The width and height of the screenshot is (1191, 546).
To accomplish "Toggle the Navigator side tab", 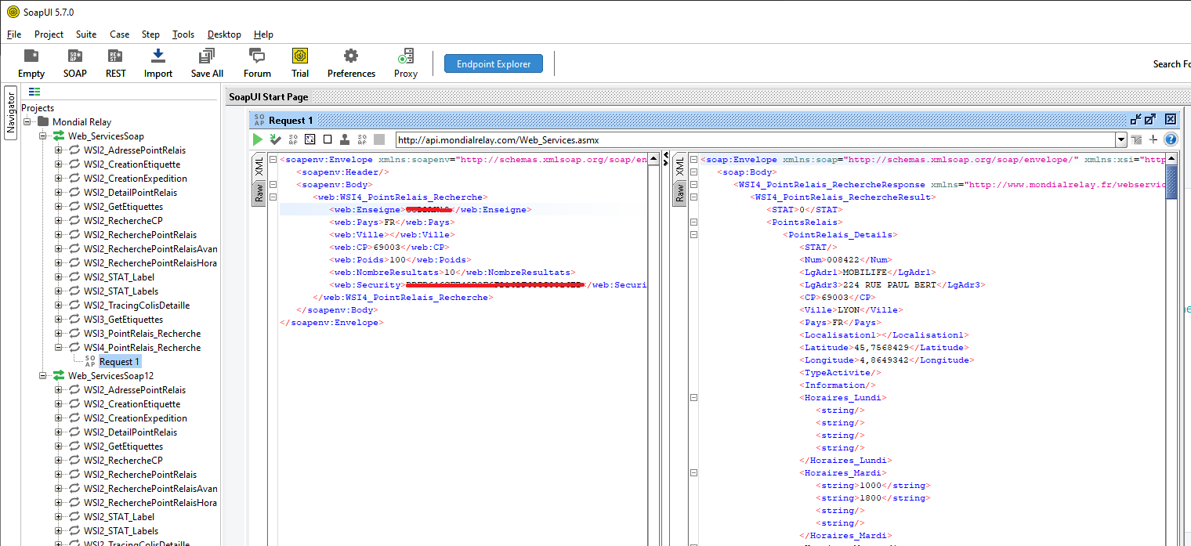I will [x=11, y=113].
